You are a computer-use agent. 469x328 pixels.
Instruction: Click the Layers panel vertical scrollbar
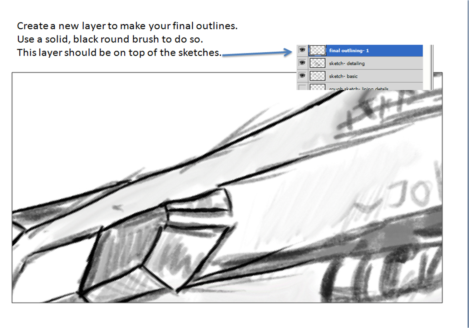tap(431, 67)
